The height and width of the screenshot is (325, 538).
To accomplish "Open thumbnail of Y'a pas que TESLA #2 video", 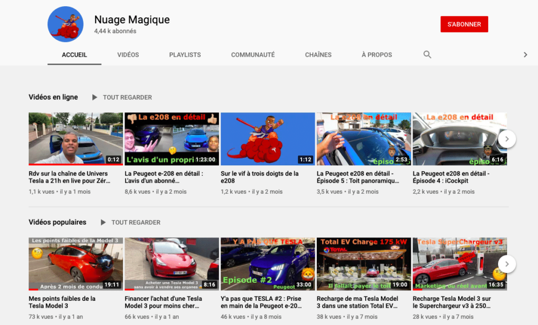I will pos(267,264).
